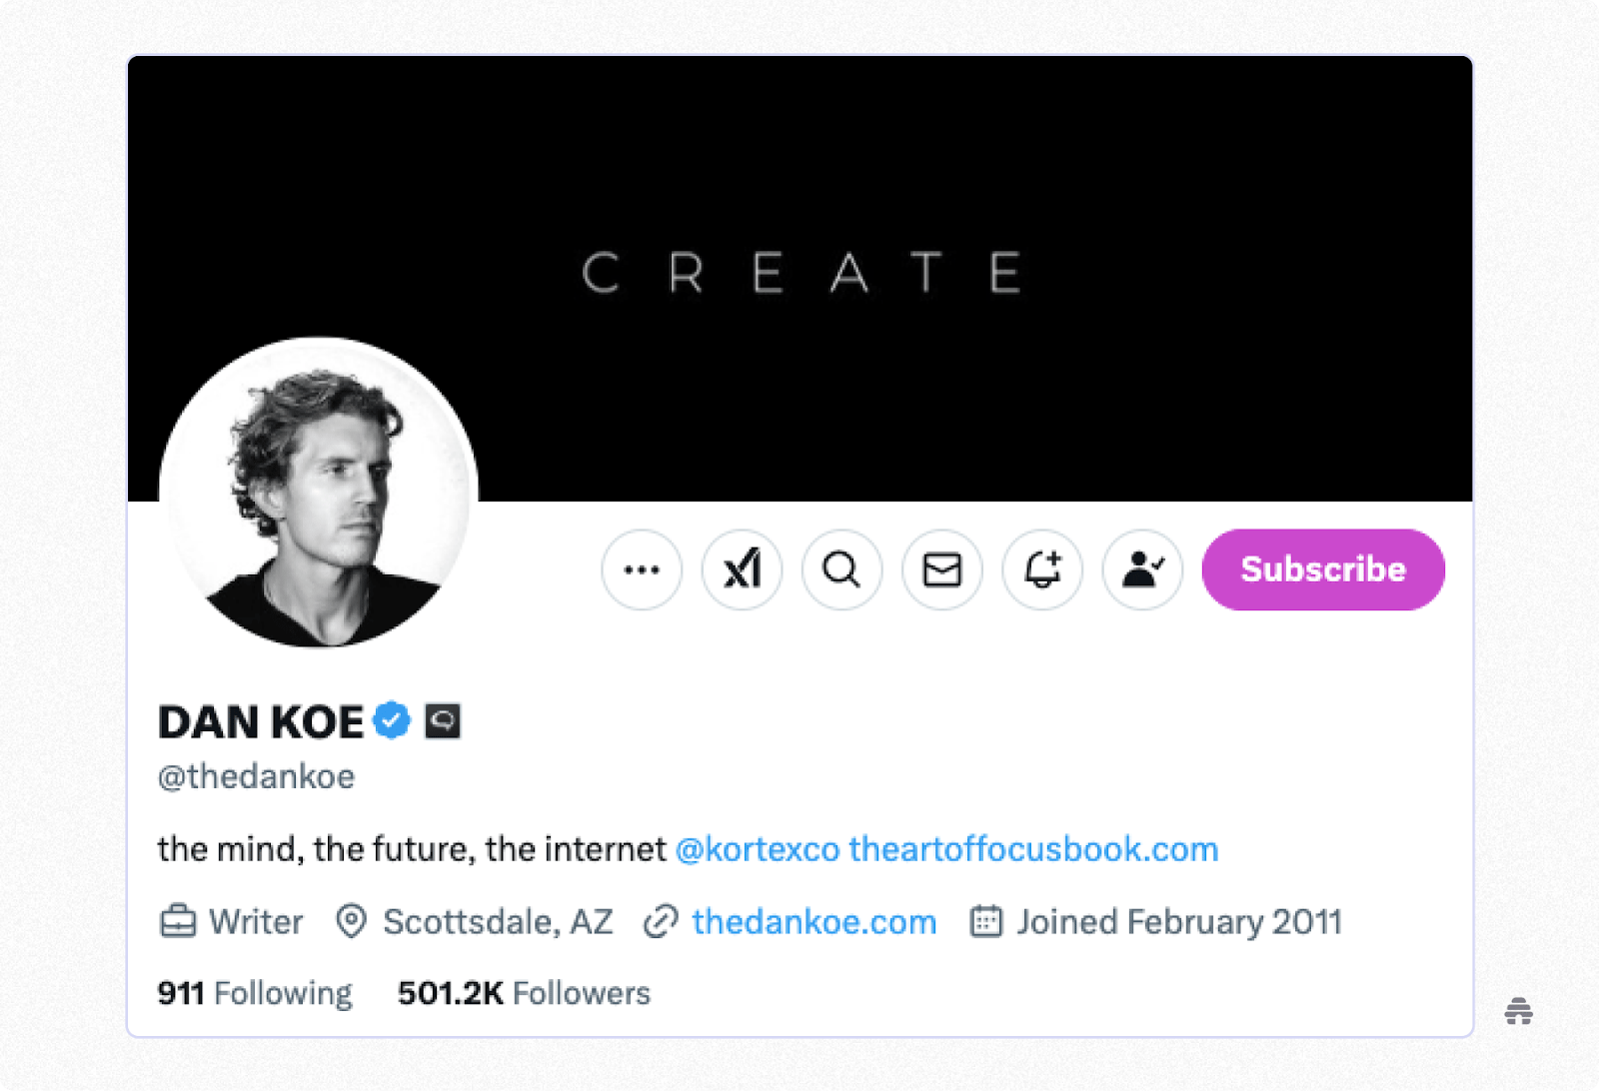Viewport: 1599px width, 1091px height.
Task: Click the location pin icon
Action: [x=351, y=921]
